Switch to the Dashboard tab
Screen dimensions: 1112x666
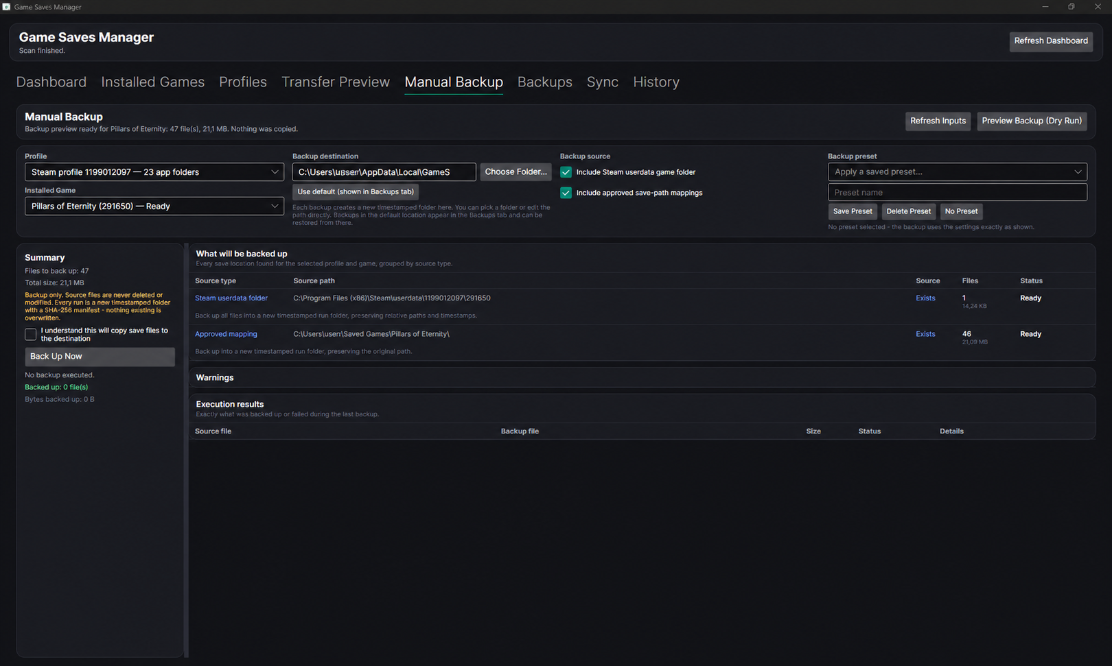[51, 82]
